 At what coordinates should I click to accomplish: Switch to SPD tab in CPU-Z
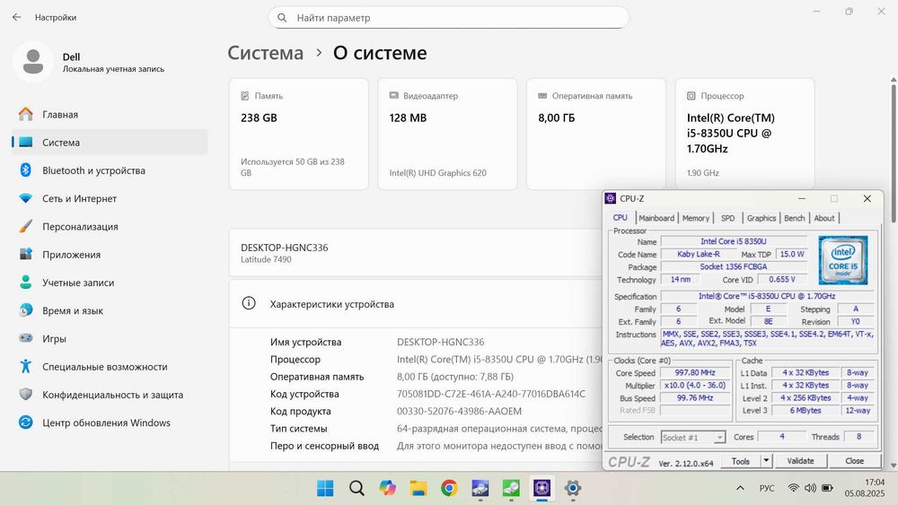click(x=728, y=218)
